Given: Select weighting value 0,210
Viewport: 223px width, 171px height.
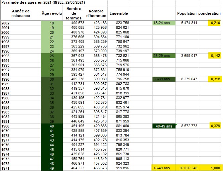Looking at the screenshot, I should [x=209, y=23].
